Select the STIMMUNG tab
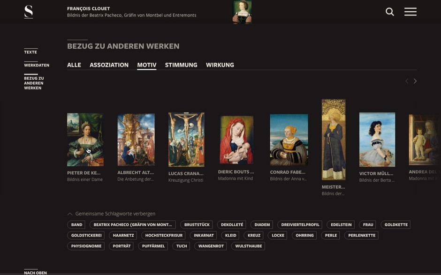 click(181, 65)
